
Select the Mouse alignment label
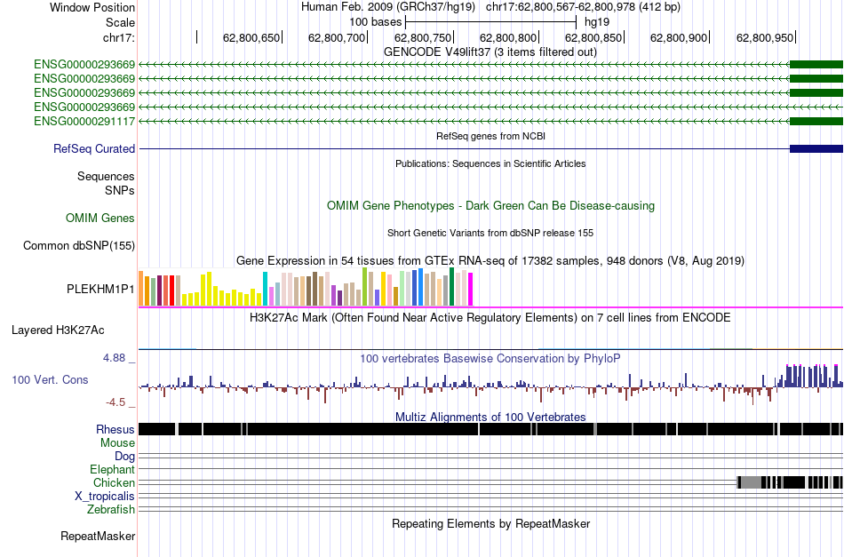[x=117, y=443]
